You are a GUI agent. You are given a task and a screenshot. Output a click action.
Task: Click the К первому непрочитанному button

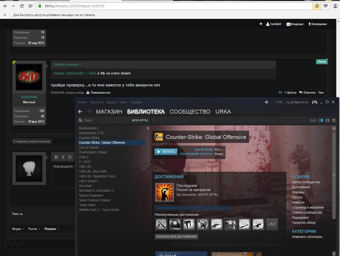(x=32, y=141)
